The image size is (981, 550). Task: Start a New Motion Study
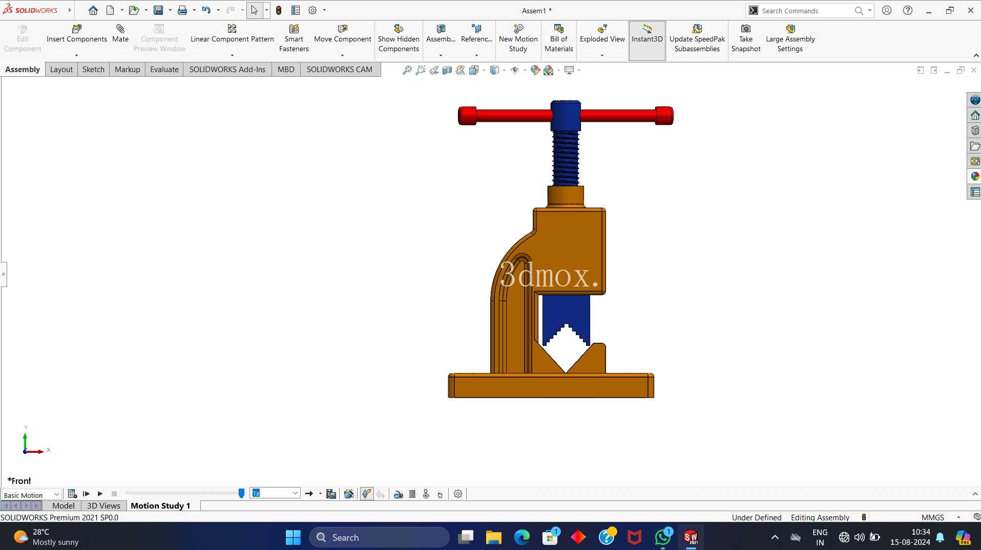pos(518,38)
